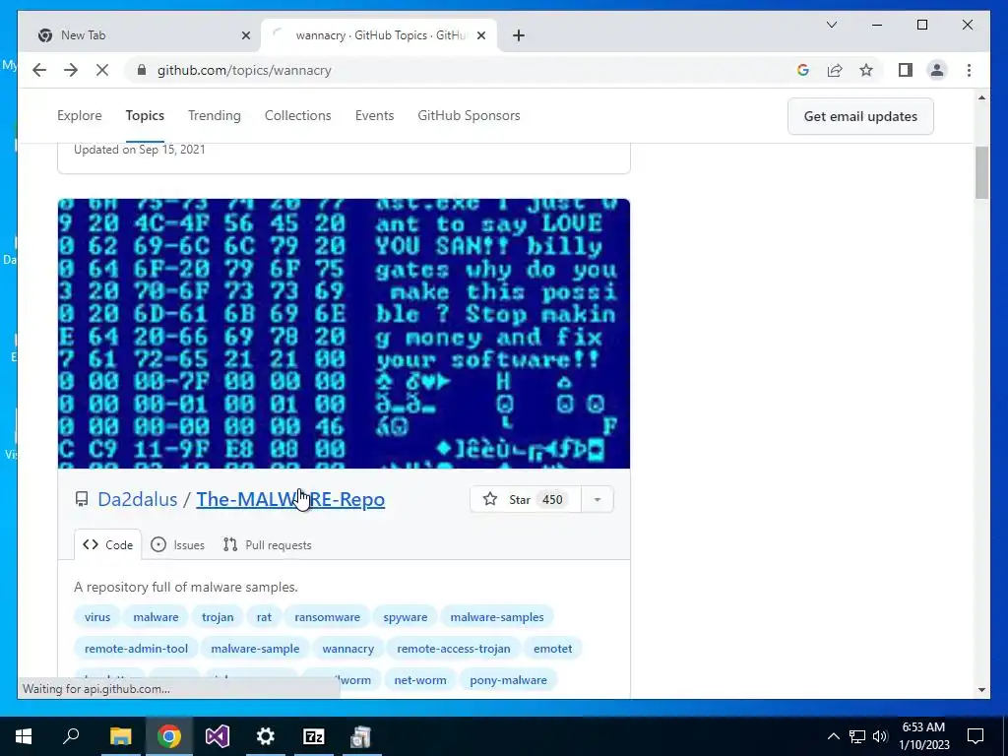Open the Events navigation item

pos(374,116)
